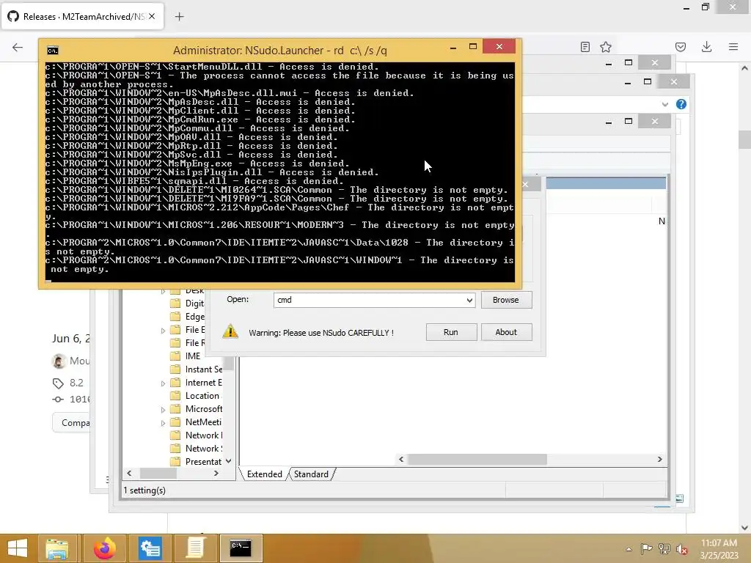Open the NSudo Open combo box dropdown
This screenshot has width=751, height=563.
pyautogui.click(x=469, y=300)
